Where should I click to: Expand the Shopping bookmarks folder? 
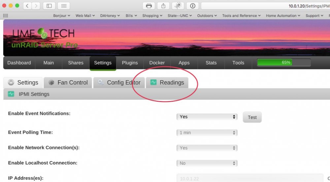coord(152,16)
